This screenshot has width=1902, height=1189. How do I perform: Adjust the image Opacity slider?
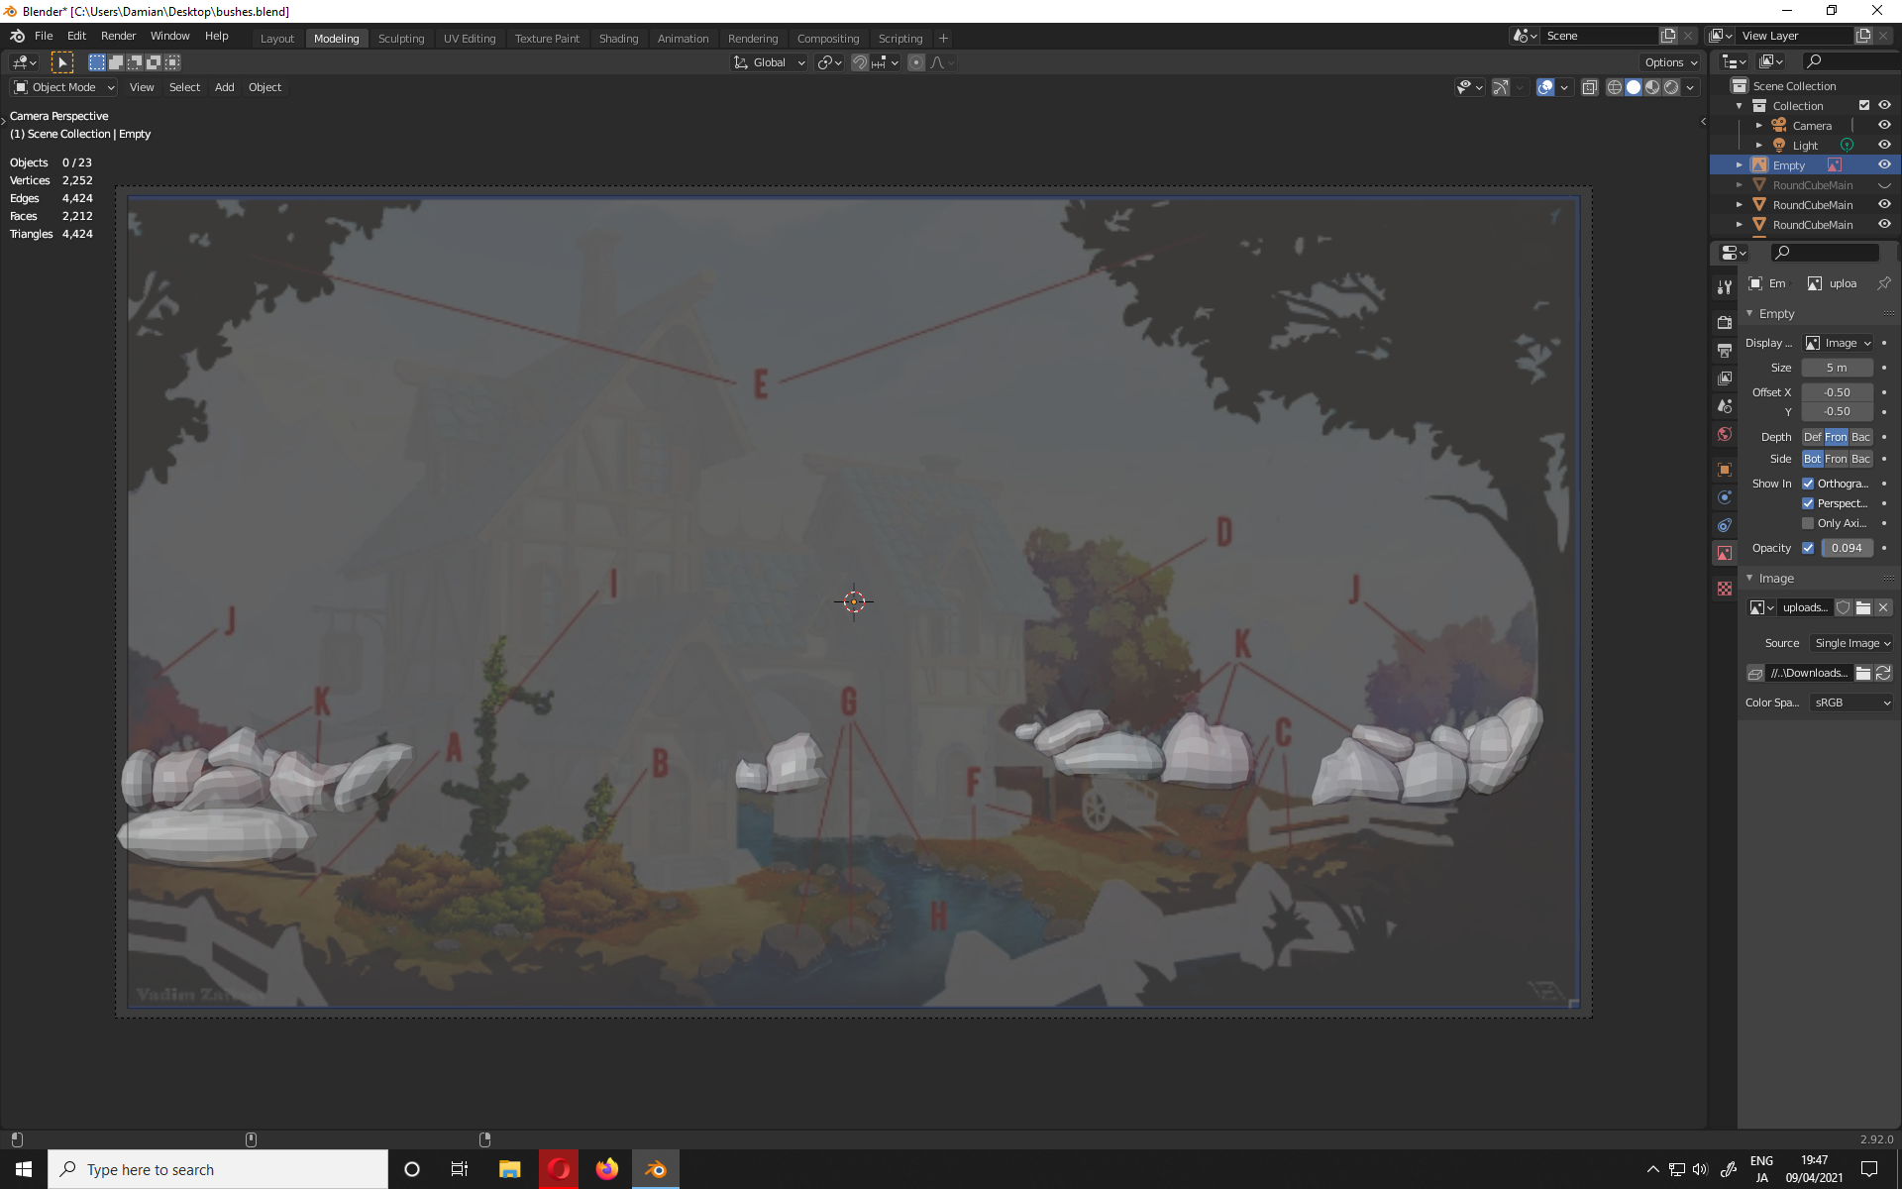pos(1847,548)
